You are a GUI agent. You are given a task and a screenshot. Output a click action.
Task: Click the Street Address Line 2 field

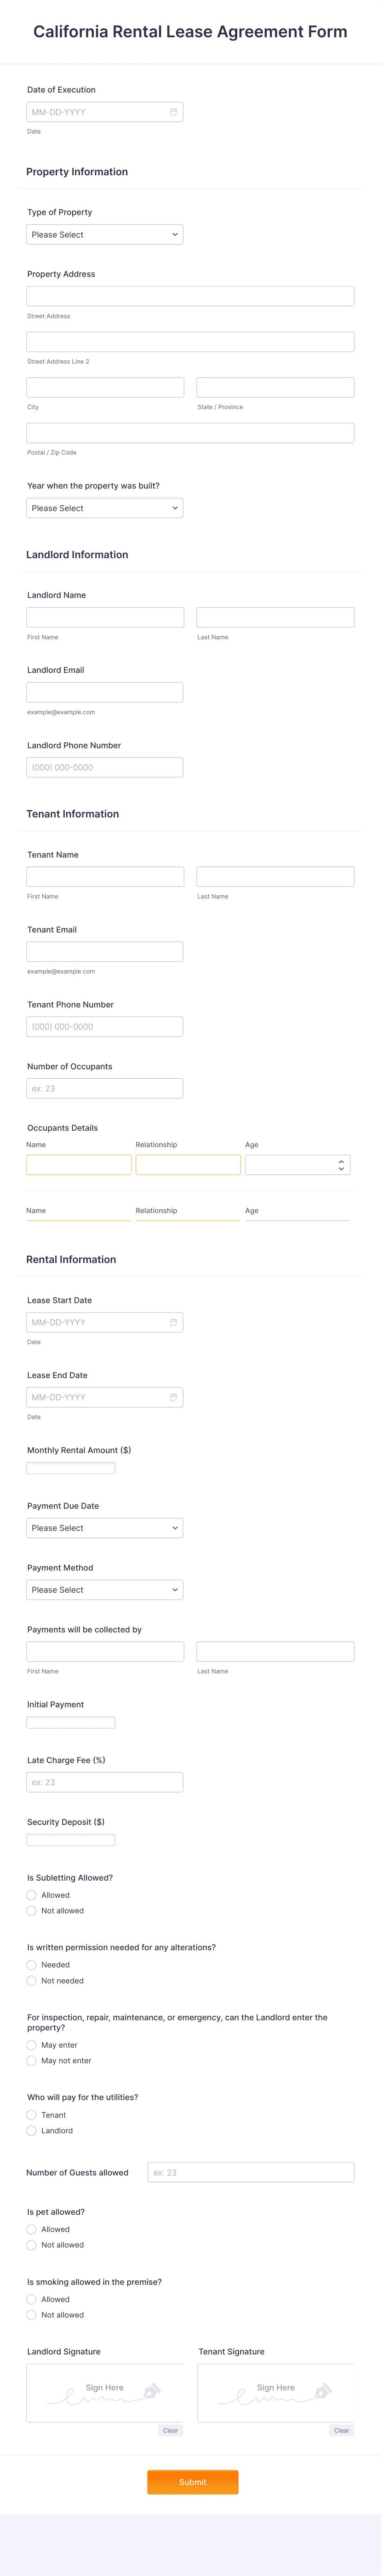pos(190,342)
